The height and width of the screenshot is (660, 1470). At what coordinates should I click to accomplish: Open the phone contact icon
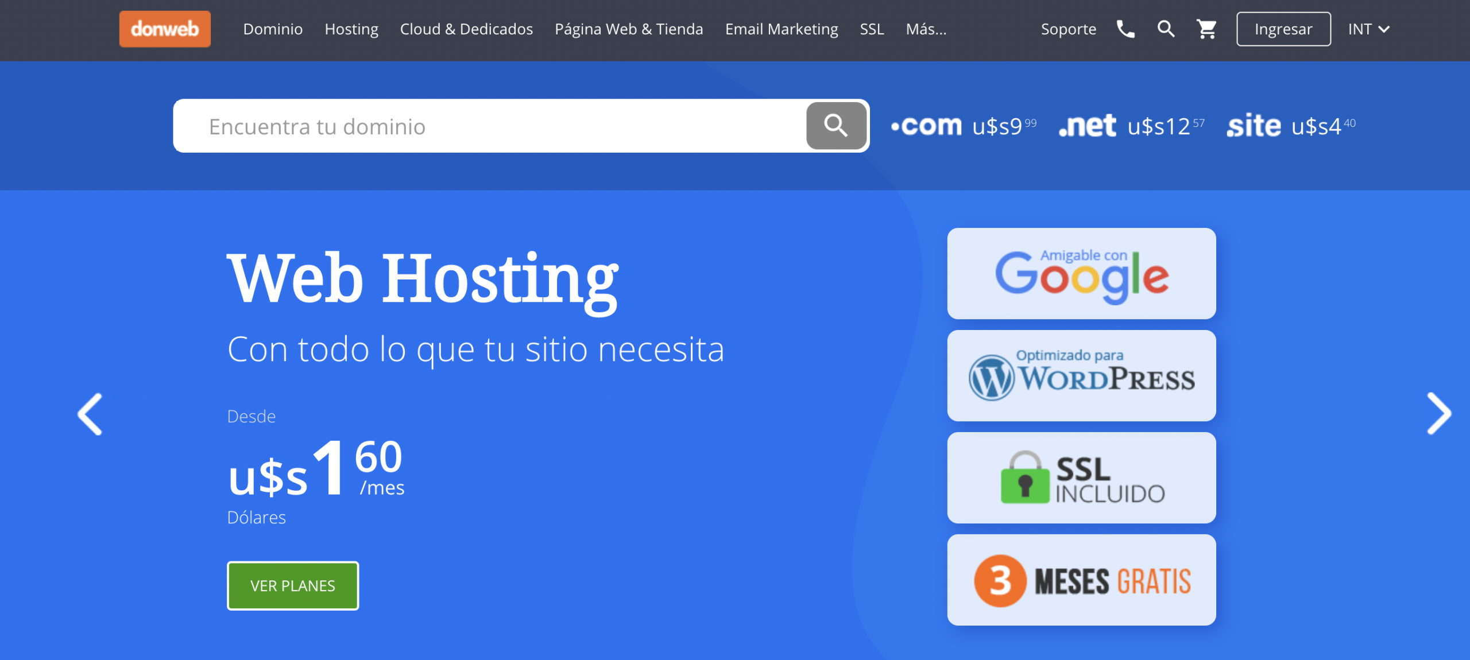[1125, 29]
